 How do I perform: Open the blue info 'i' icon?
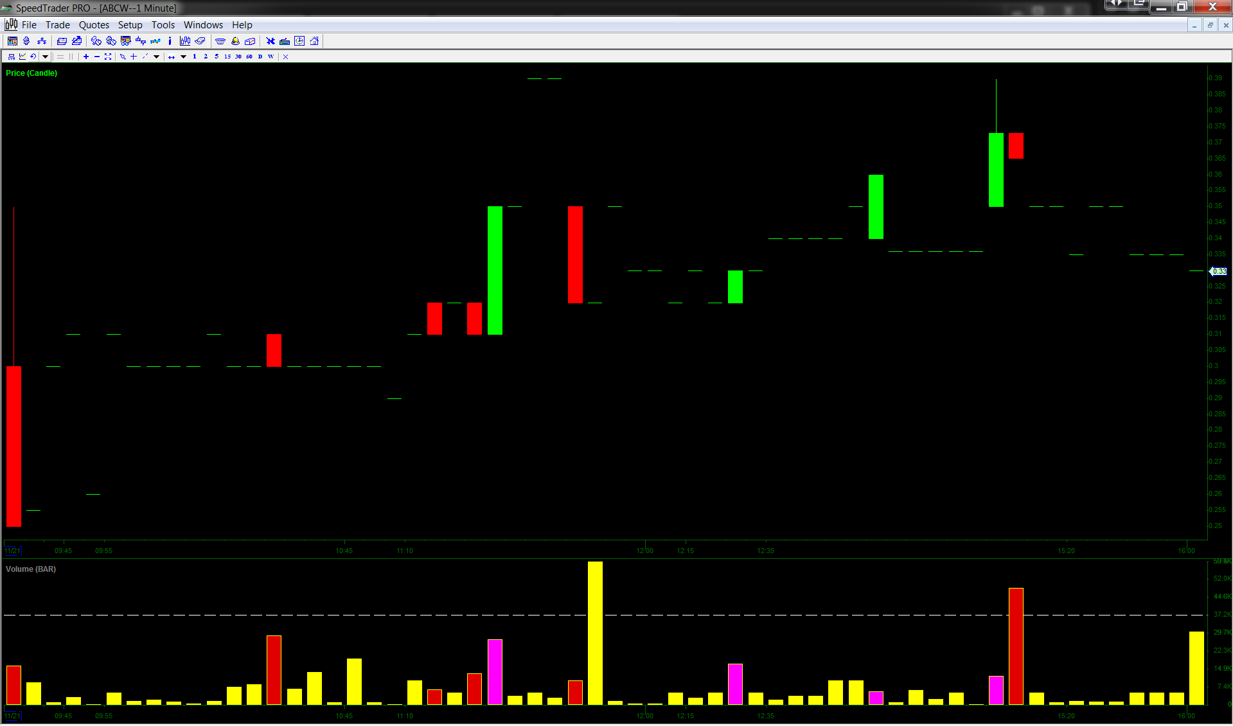click(170, 41)
